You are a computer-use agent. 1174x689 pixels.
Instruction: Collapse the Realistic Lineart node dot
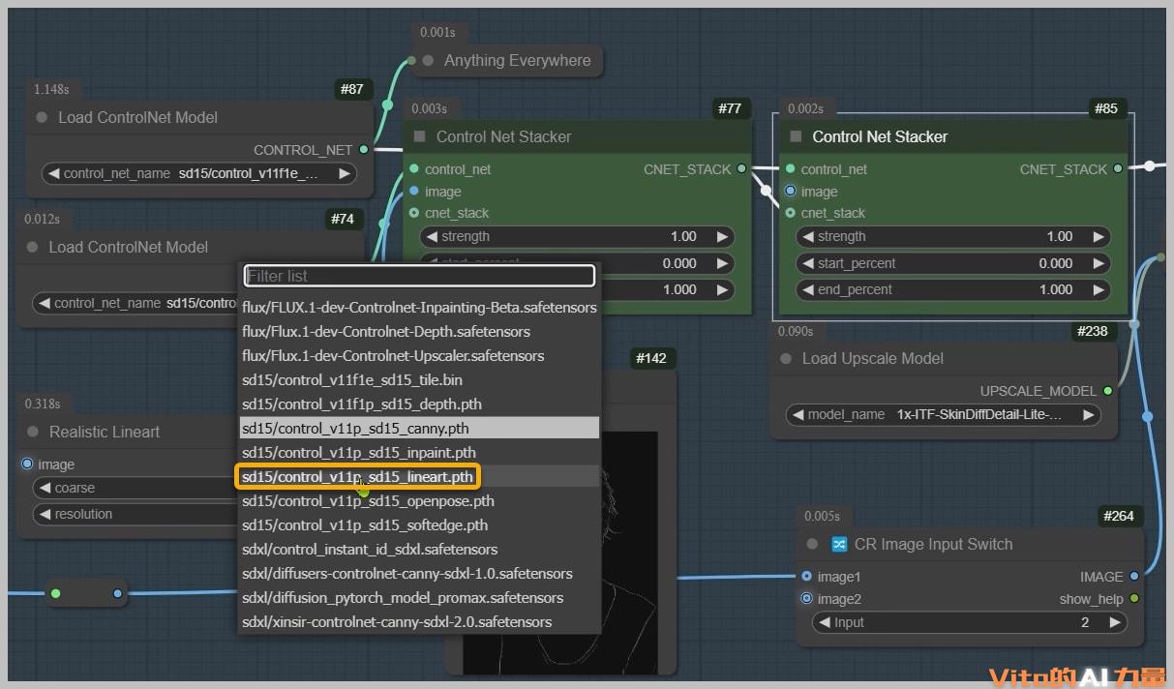[x=33, y=432]
